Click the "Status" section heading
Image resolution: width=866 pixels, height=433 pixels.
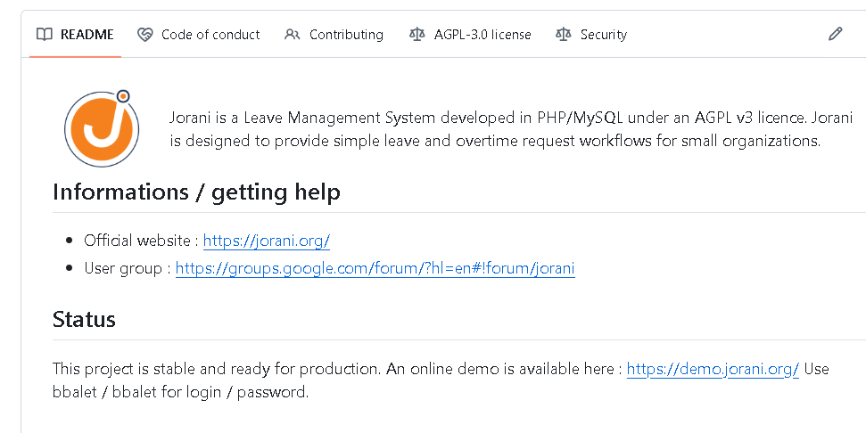click(84, 319)
